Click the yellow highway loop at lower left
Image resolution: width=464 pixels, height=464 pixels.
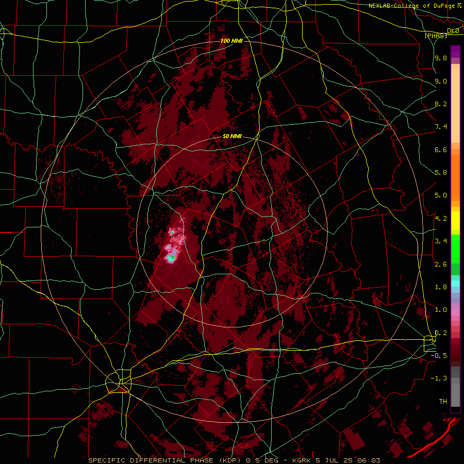pos(119,382)
